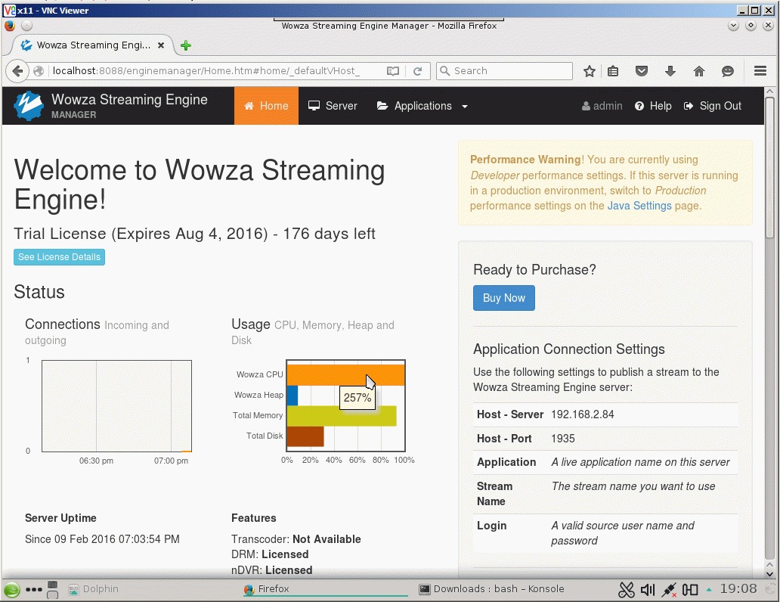Viewport: 780px width, 602px height.
Task: Click the Connections graph area
Action: (117, 406)
